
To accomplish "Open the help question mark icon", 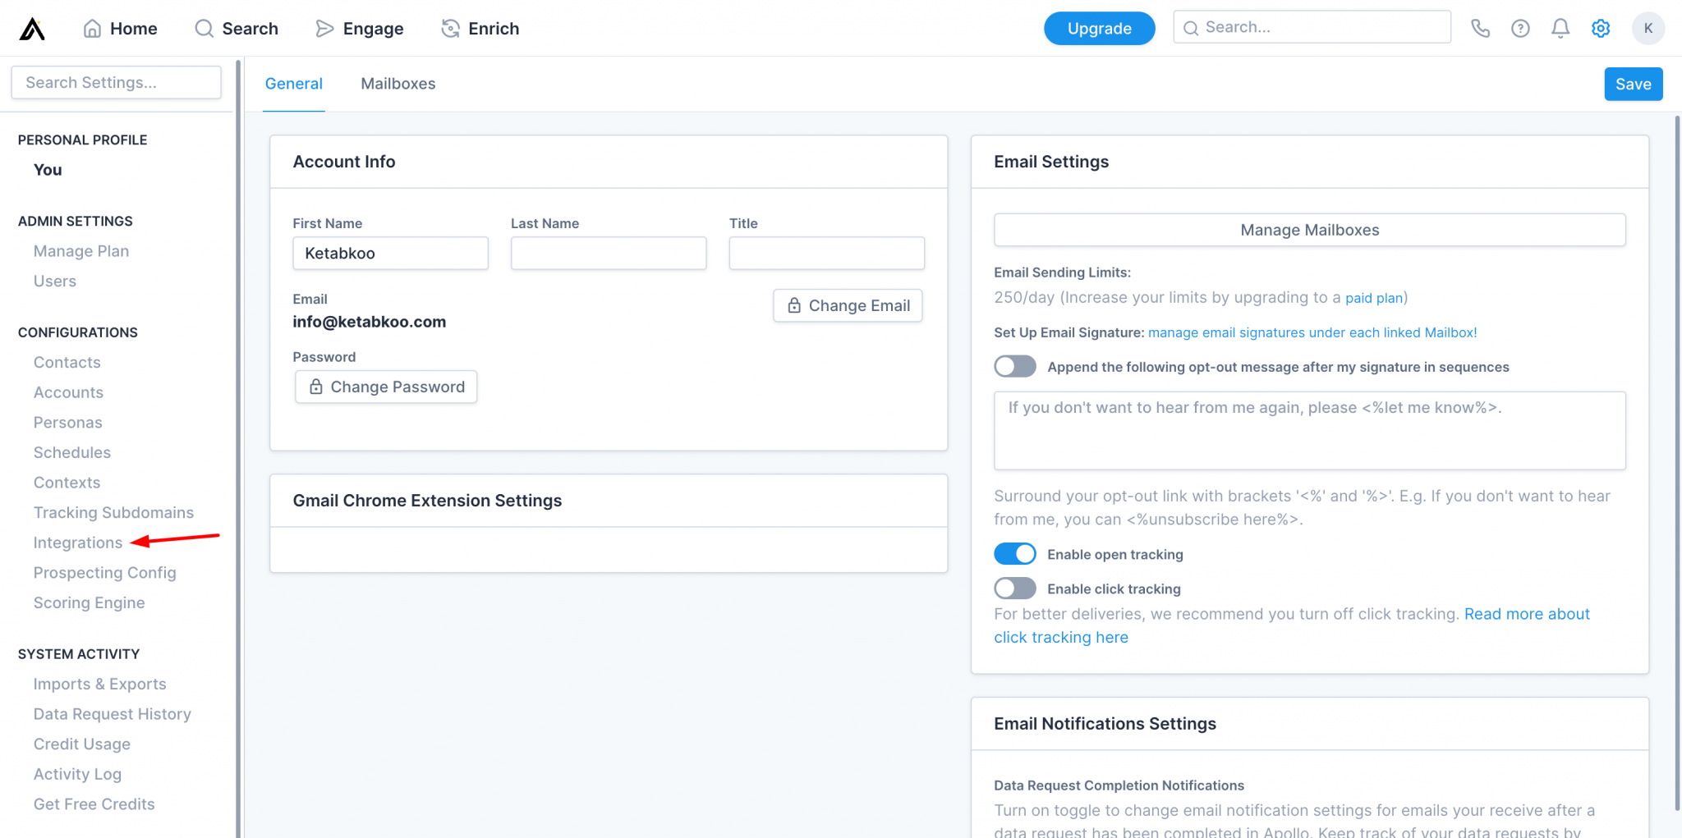I will [x=1520, y=29].
